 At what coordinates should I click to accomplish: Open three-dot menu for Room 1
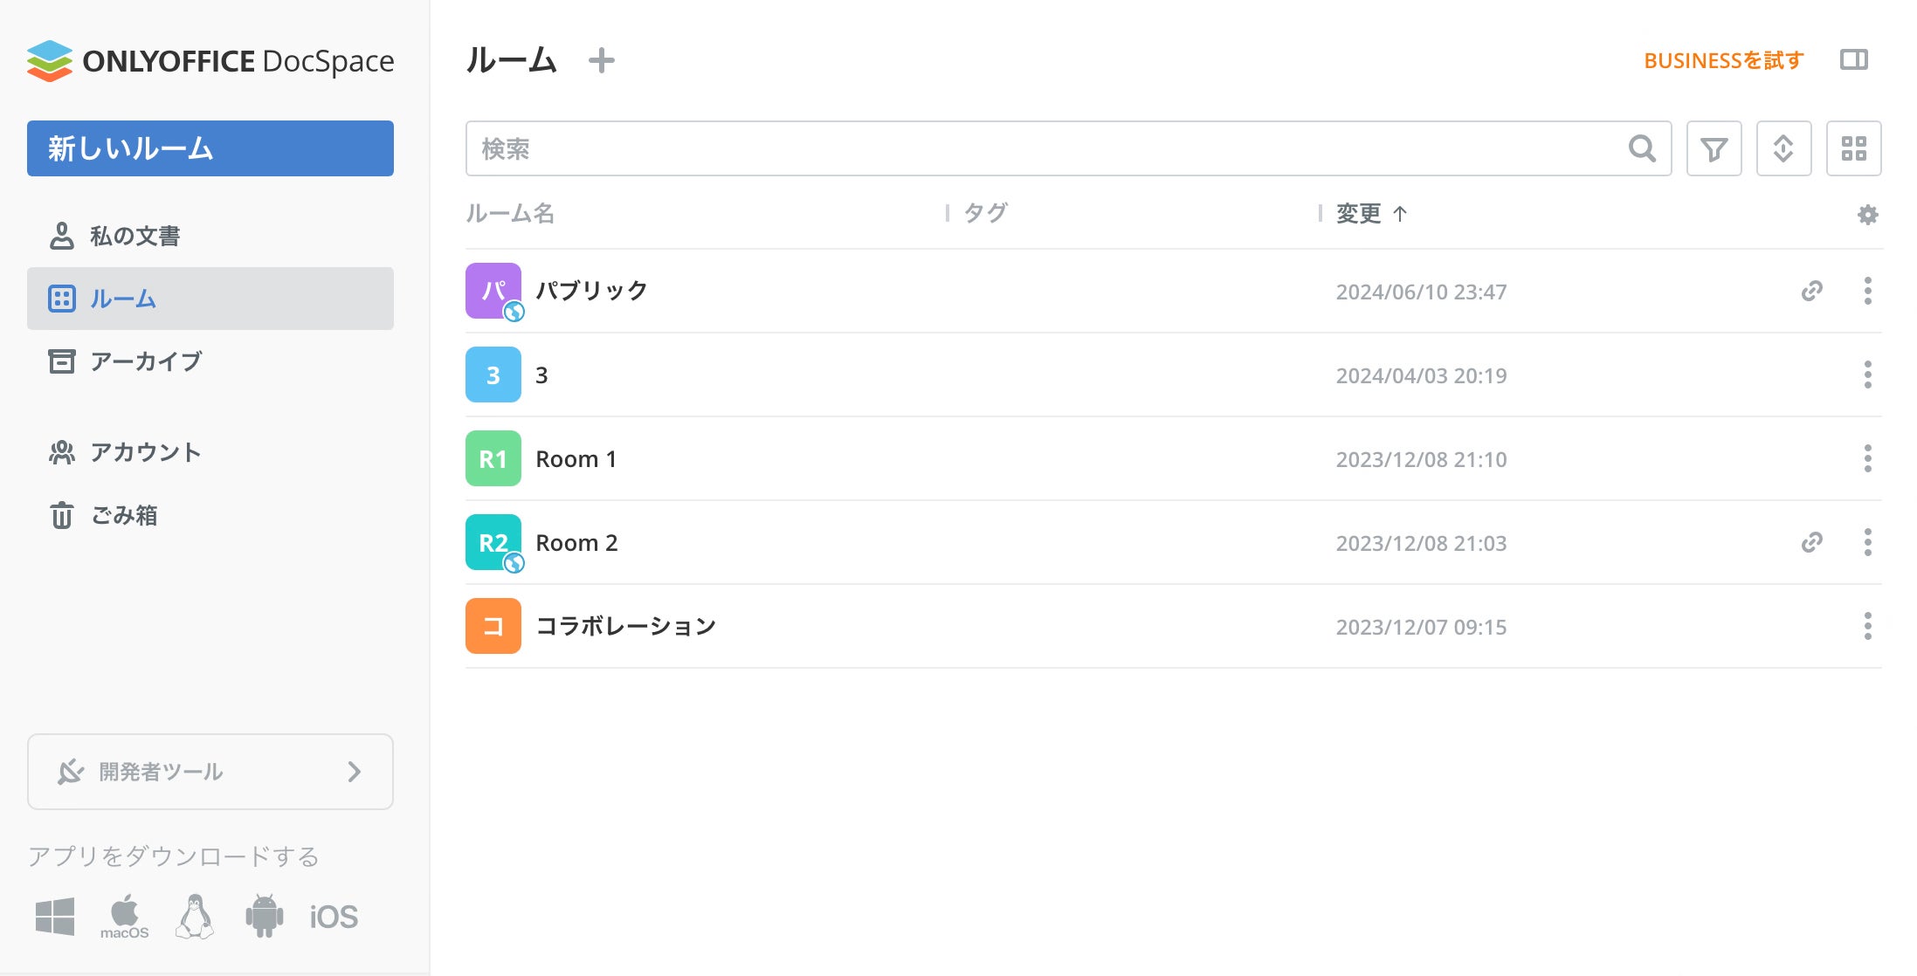point(1867,458)
